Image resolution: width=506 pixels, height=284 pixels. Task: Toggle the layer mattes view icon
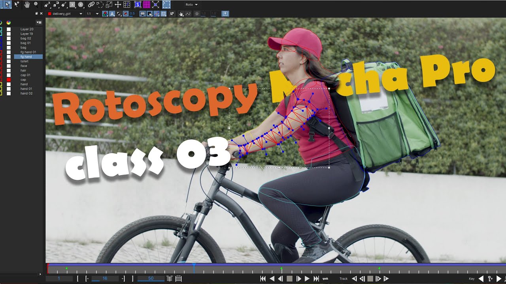(119, 14)
